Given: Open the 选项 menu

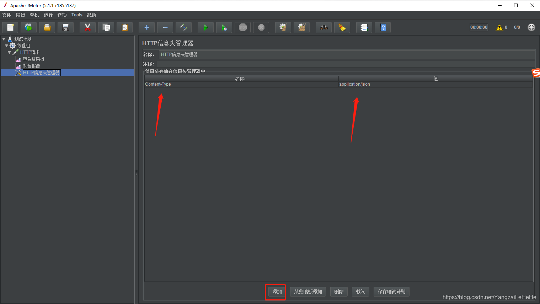Looking at the screenshot, I should [x=62, y=15].
